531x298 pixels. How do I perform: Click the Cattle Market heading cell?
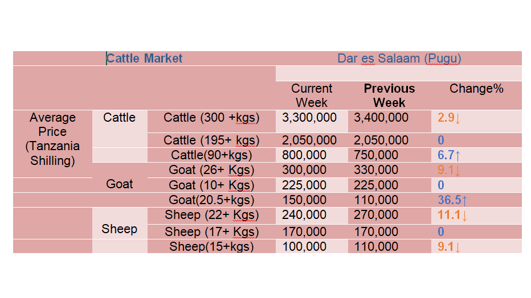click(x=144, y=59)
